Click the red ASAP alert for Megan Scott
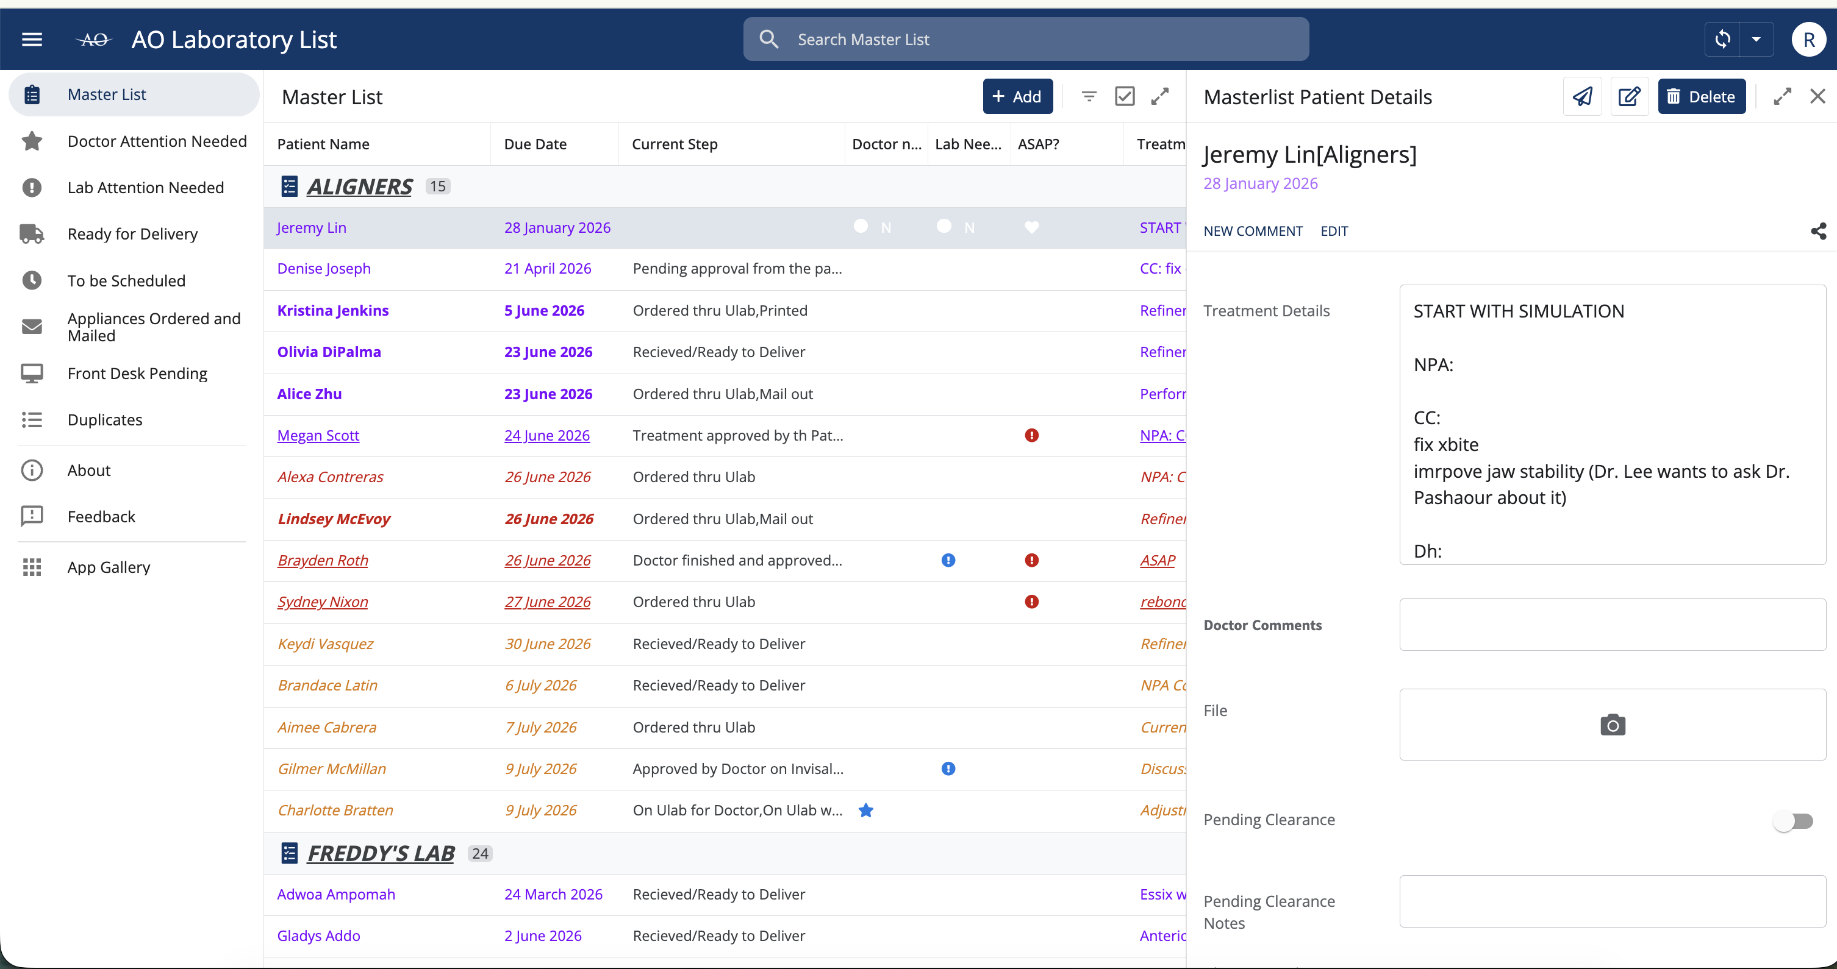The width and height of the screenshot is (1837, 969). point(1031,435)
